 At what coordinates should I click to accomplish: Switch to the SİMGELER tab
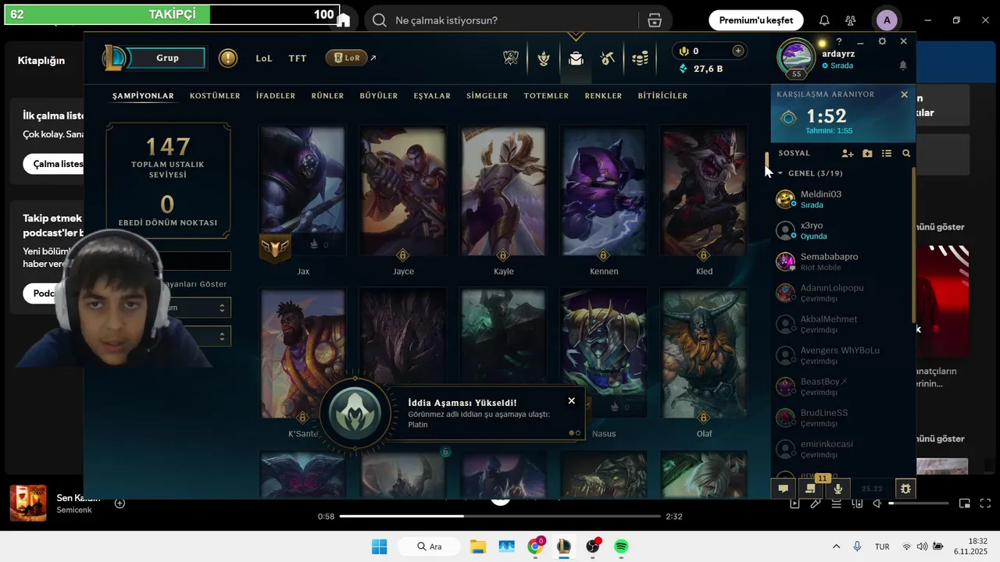click(487, 96)
